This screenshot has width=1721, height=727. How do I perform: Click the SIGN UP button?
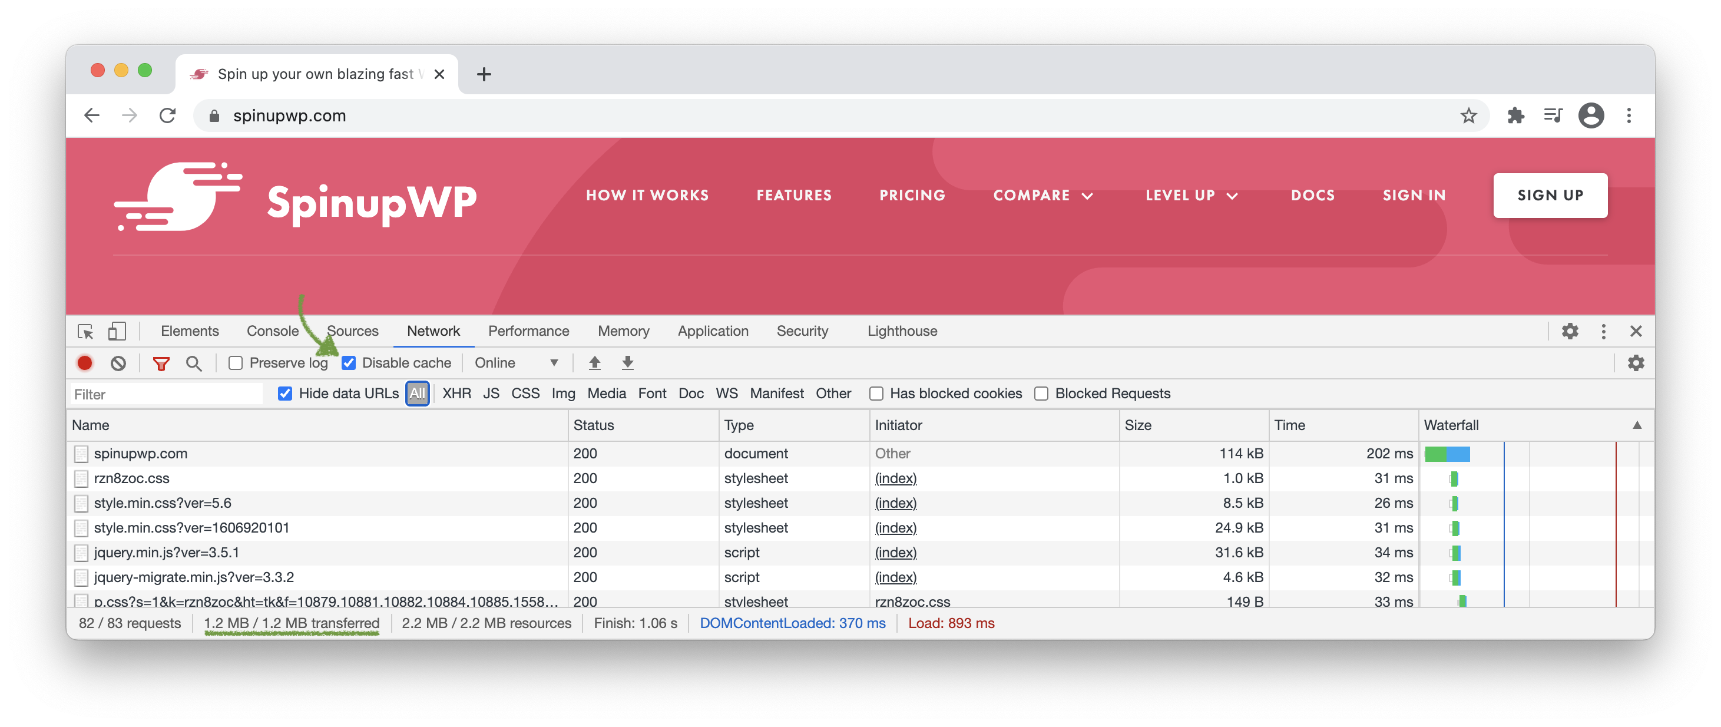pos(1550,196)
